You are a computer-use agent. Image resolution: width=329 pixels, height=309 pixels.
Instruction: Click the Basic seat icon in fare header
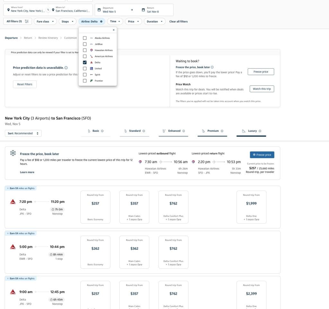tap(89, 131)
